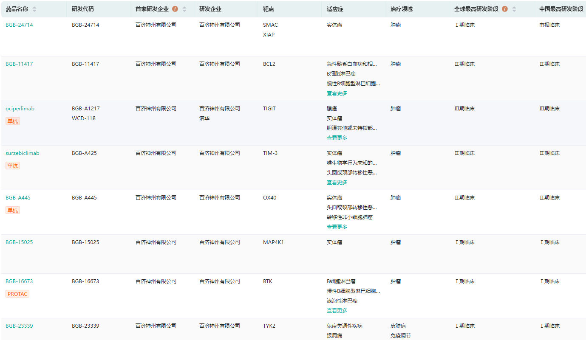
Task: Expand 查看更多 indications for surzebiclimab
Action: [x=337, y=183]
